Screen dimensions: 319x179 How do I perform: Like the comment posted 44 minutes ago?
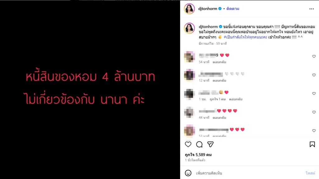pos(314,112)
